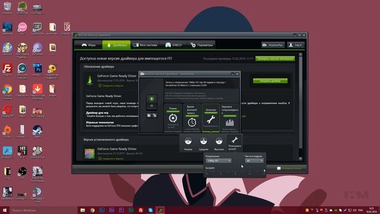Click the Windows search box in taskbar

pyautogui.click(x=43, y=210)
